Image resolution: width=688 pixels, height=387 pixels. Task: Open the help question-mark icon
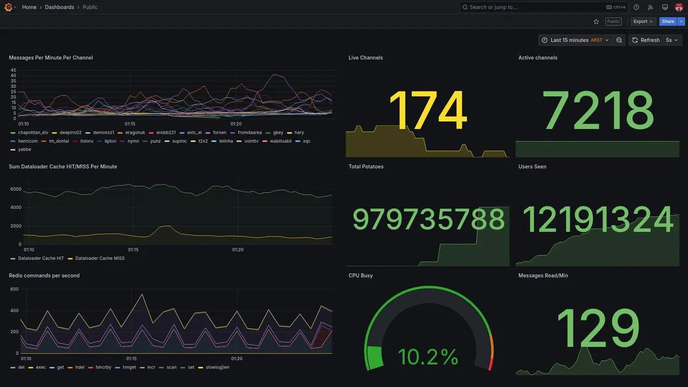coord(636,7)
